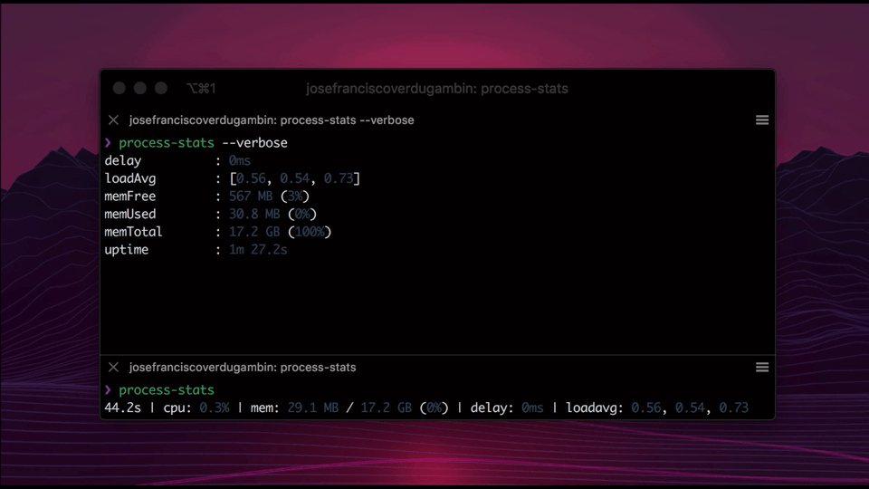The image size is (869, 489).
Task: Select pane title 'process-stats --verbose'
Action: click(272, 120)
